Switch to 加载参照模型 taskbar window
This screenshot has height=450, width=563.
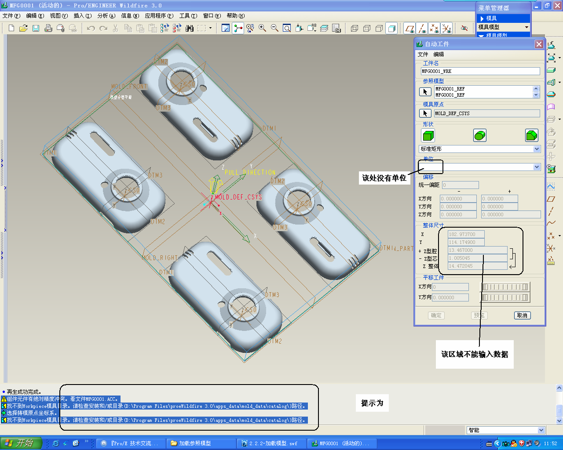[202, 443]
